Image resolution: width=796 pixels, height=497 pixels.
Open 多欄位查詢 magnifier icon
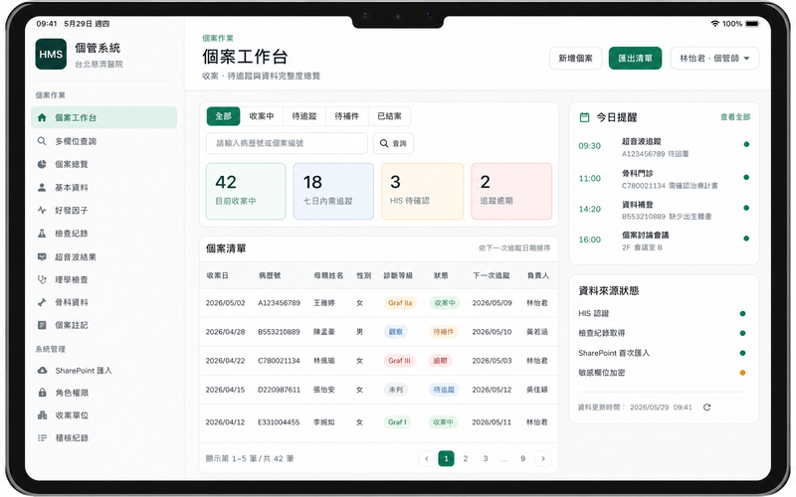[x=42, y=141]
